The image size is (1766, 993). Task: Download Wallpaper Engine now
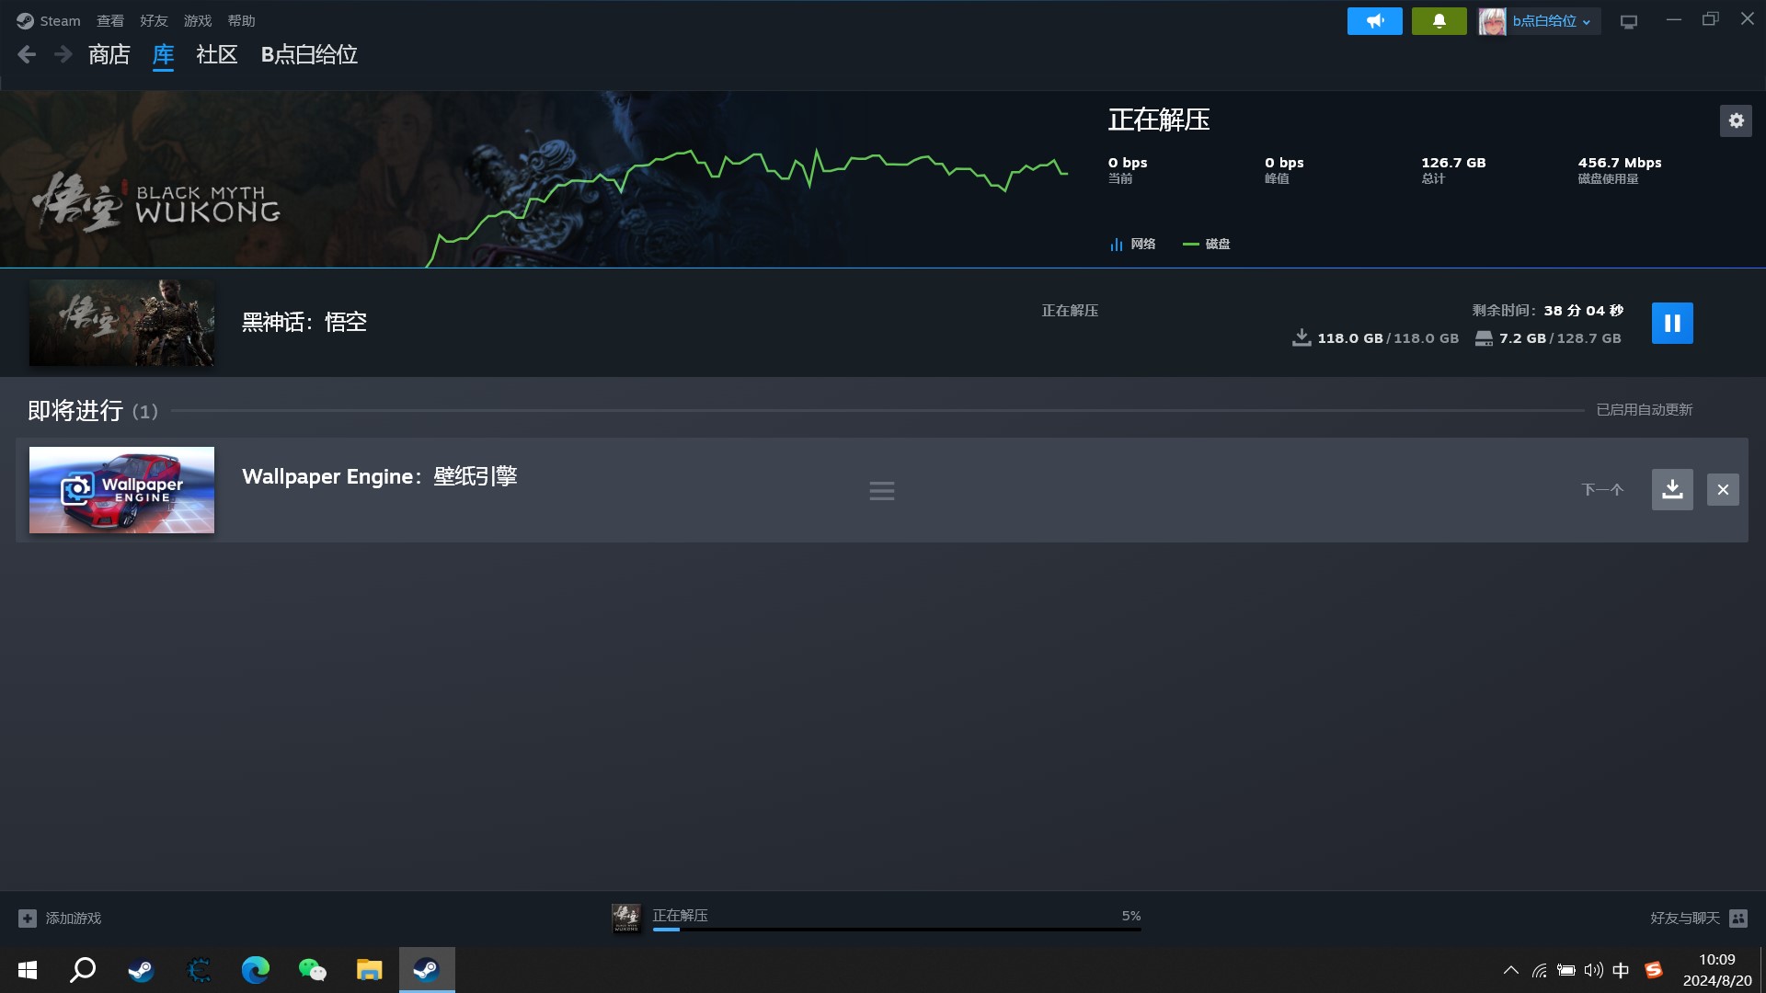click(1672, 490)
